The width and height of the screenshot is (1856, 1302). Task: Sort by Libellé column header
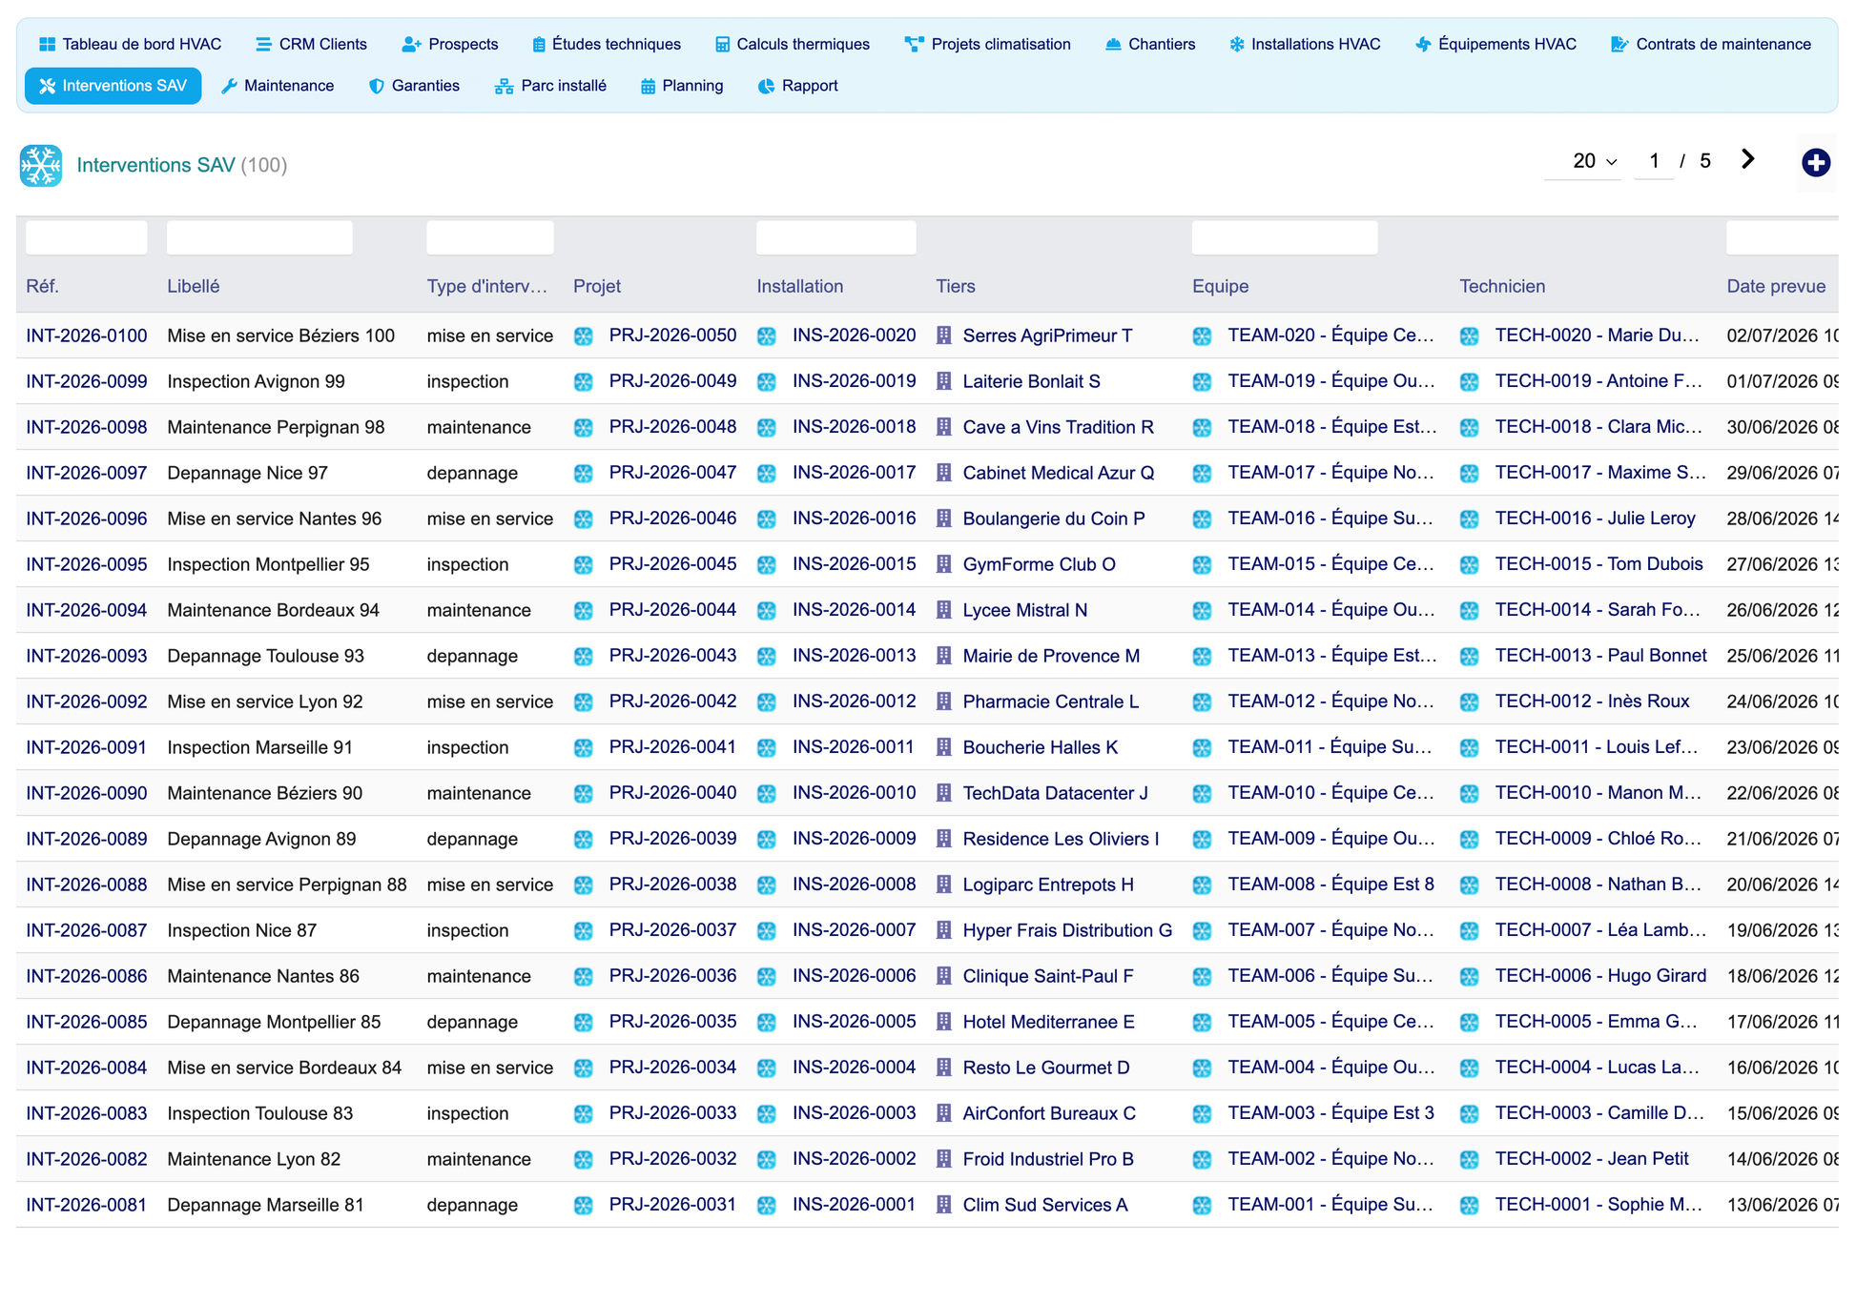[x=194, y=286]
